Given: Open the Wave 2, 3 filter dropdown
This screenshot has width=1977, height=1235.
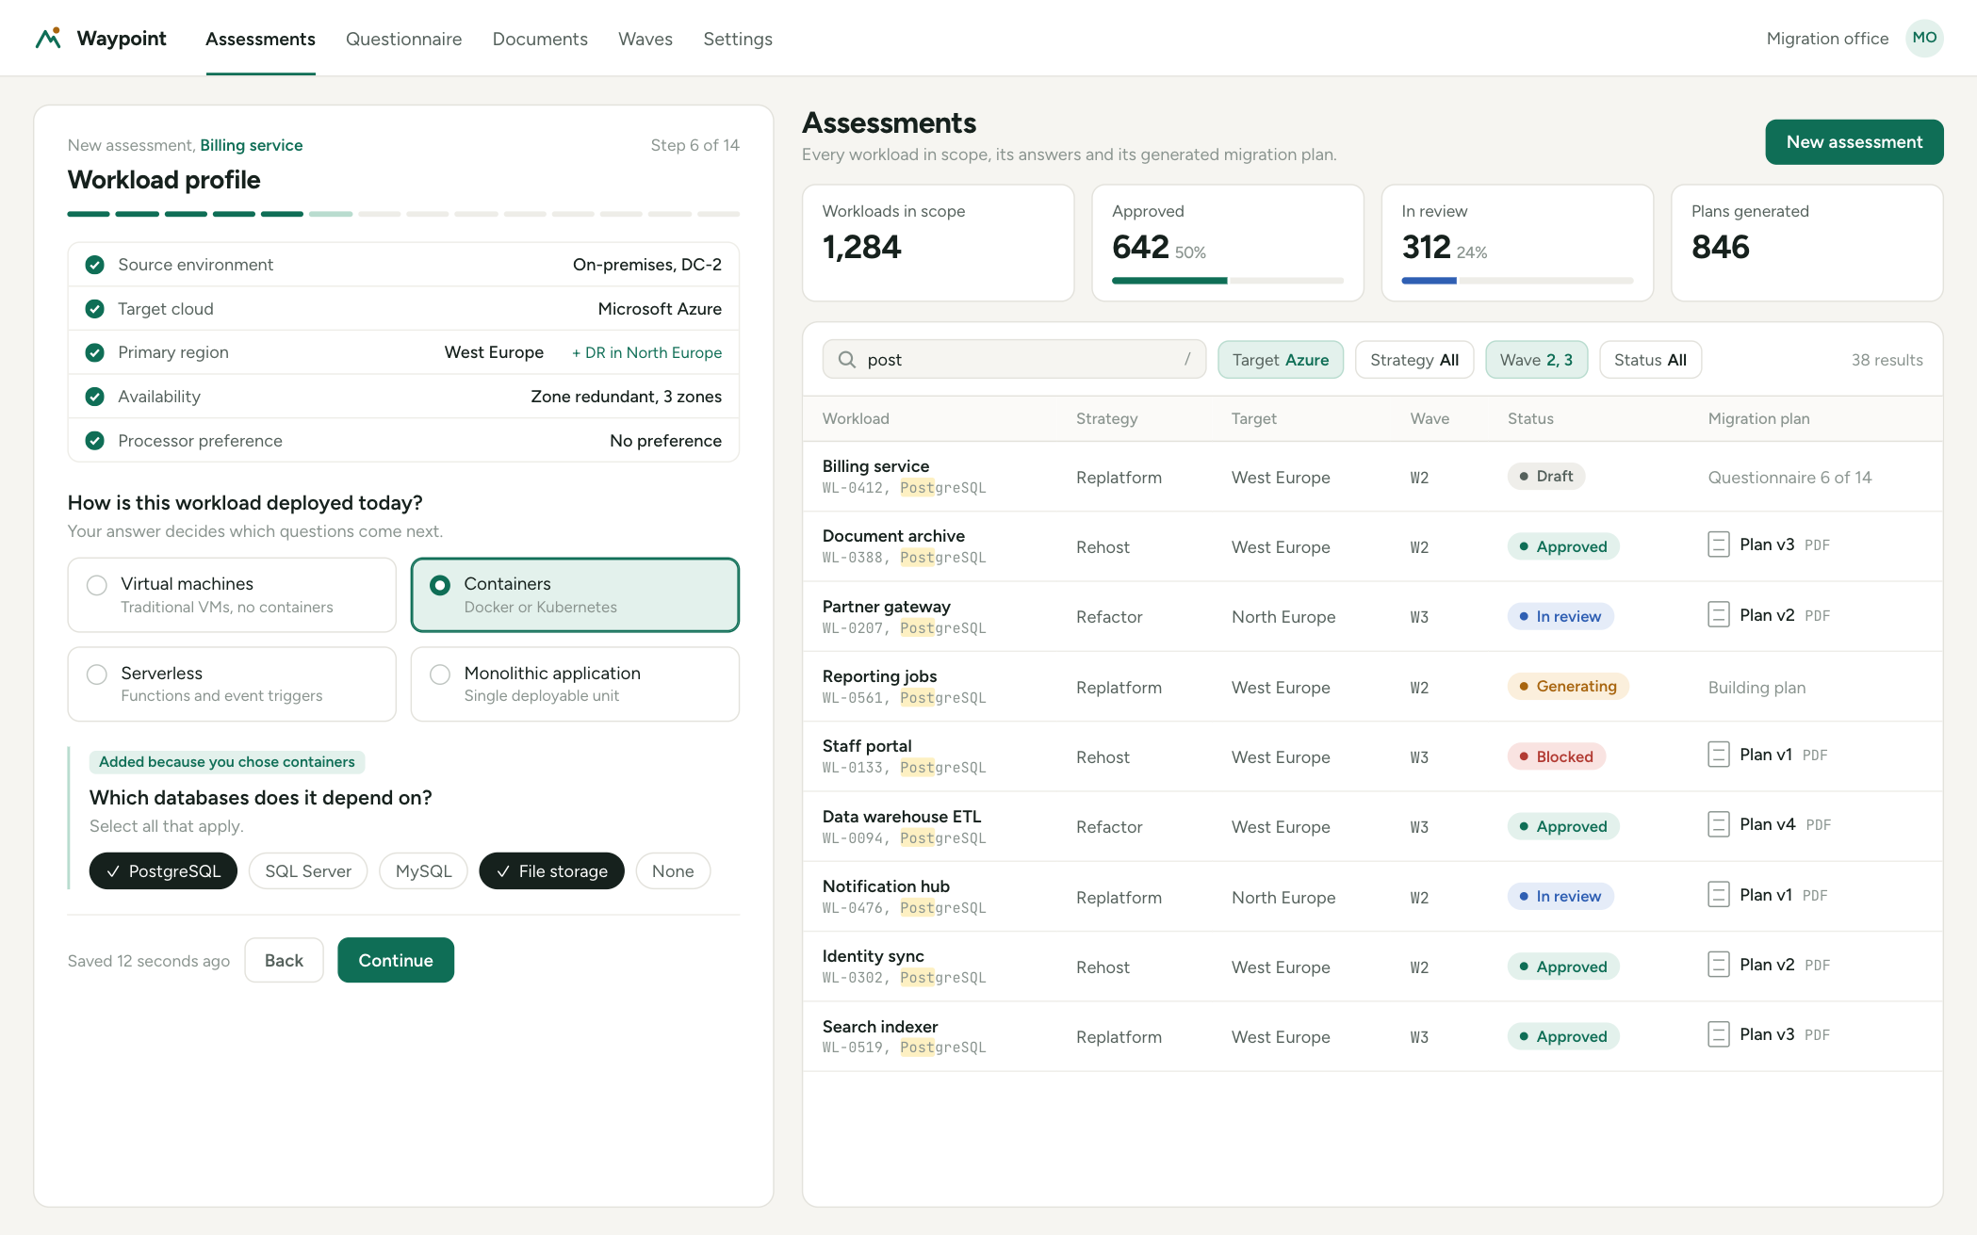Looking at the screenshot, I should tap(1536, 360).
